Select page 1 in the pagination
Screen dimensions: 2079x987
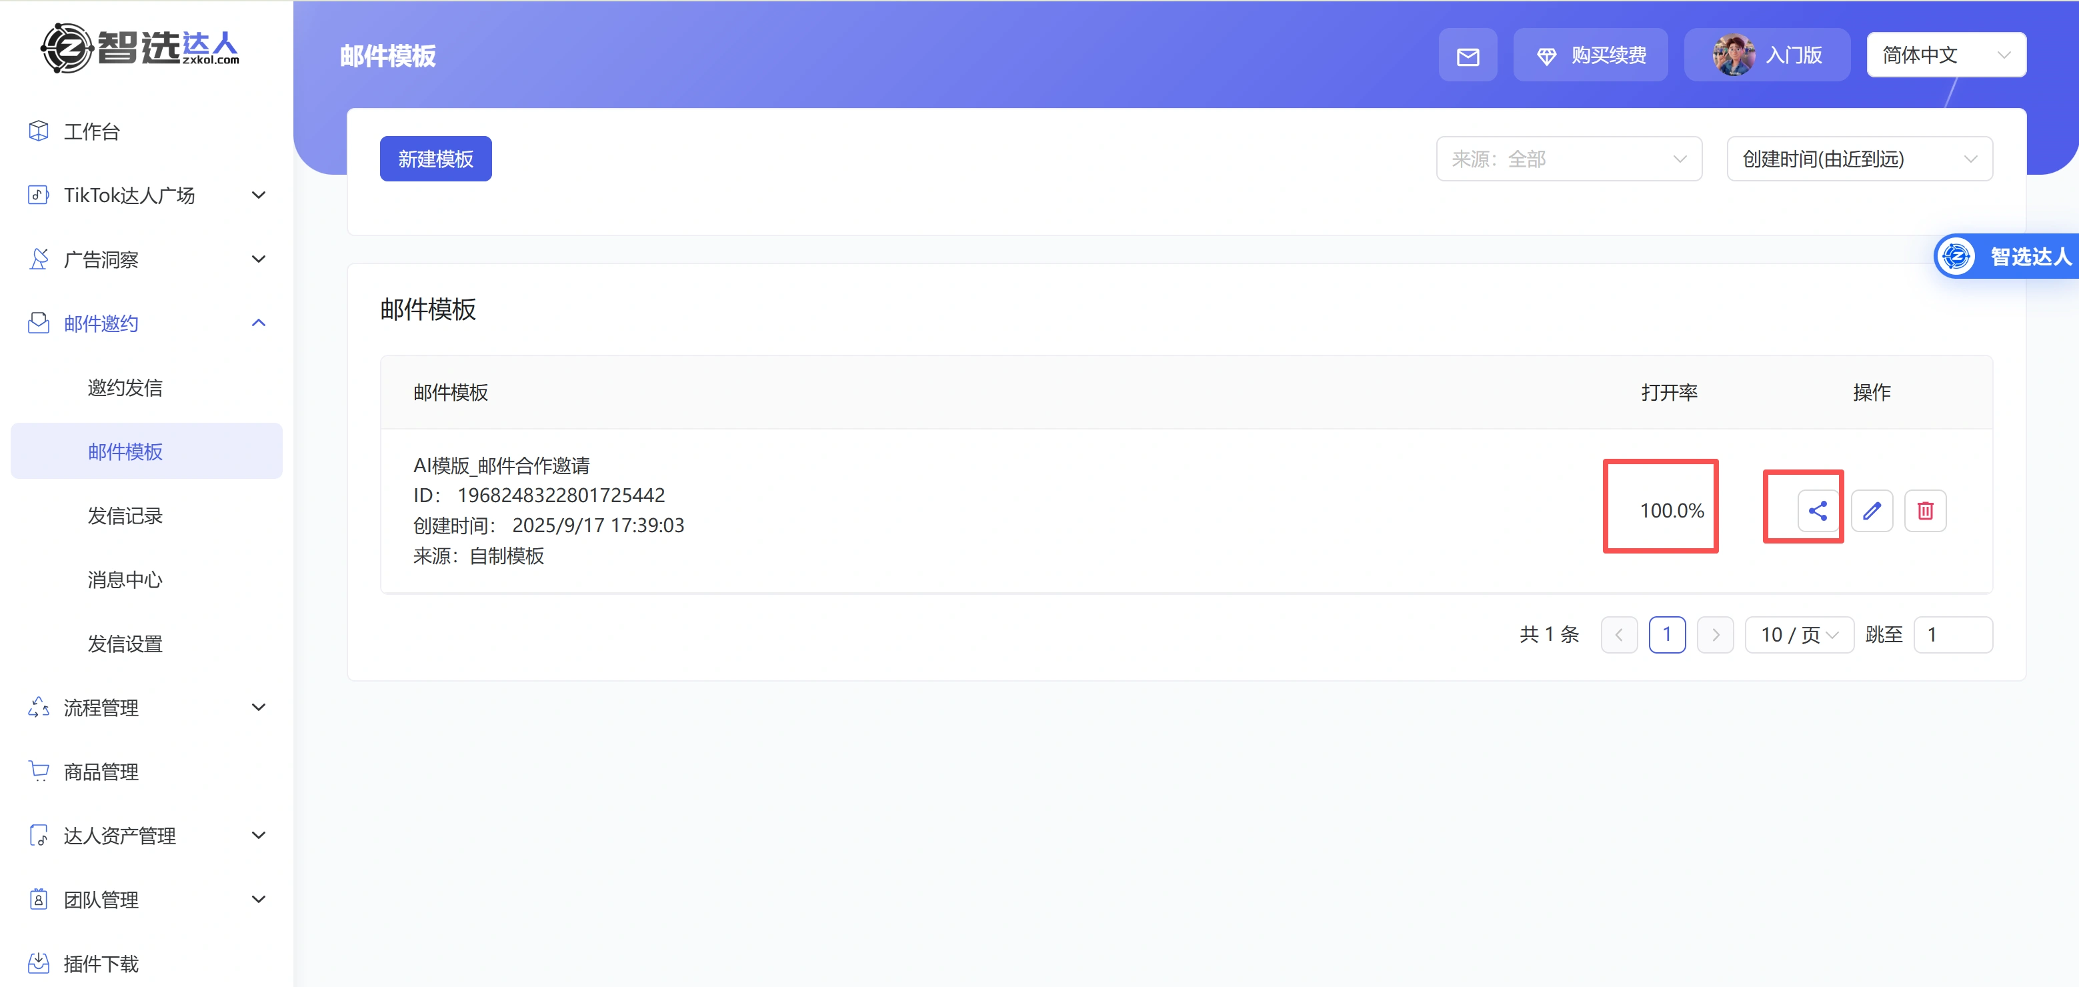coord(1666,635)
